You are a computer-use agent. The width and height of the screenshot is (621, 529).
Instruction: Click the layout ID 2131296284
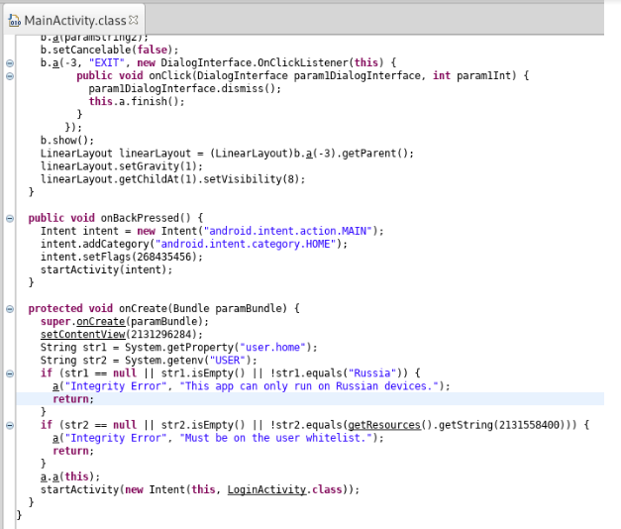click(160, 335)
